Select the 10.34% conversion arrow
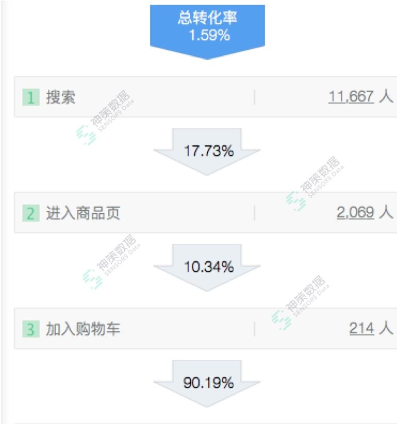This screenshot has height=424, width=397. click(207, 267)
